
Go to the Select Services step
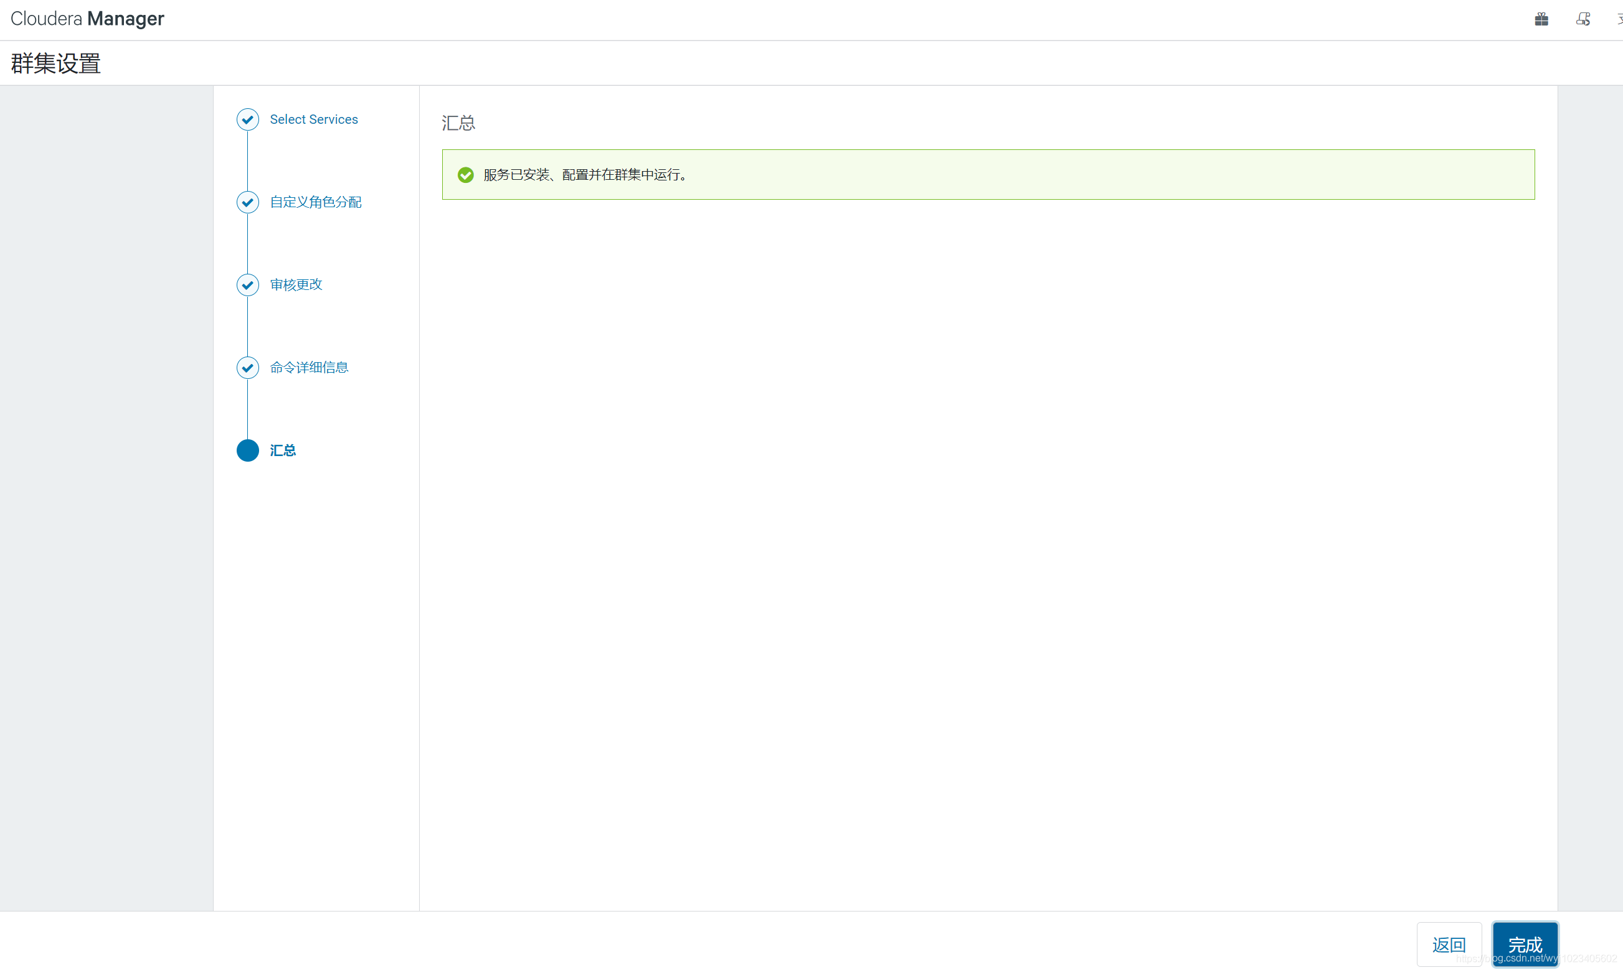click(313, 119)
